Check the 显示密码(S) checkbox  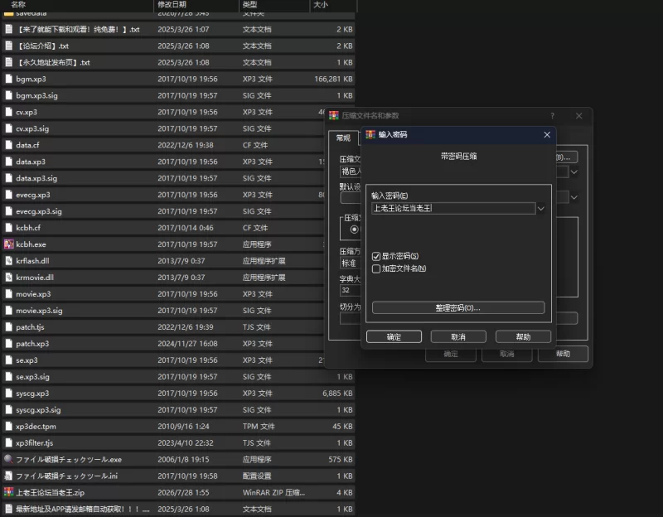point(376,256)
